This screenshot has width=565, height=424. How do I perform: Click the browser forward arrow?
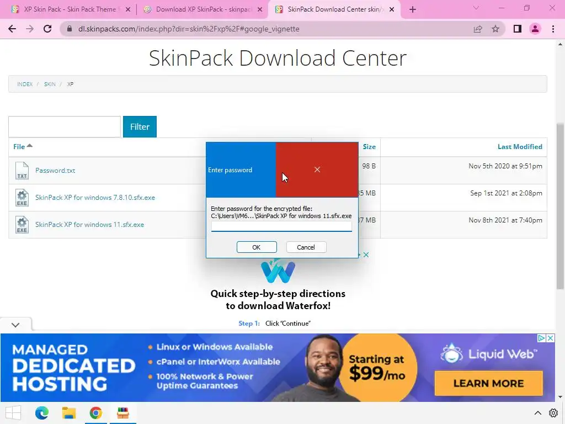pos(30,29)
